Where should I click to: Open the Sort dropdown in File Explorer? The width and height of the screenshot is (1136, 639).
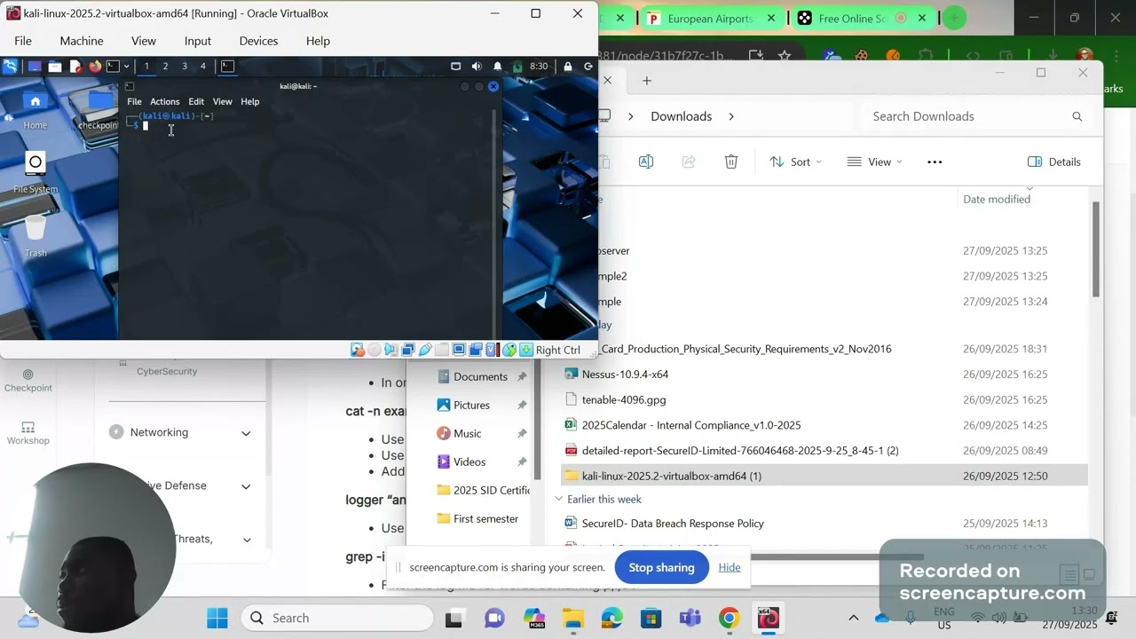pyautogui.click(x=795, y=162)
